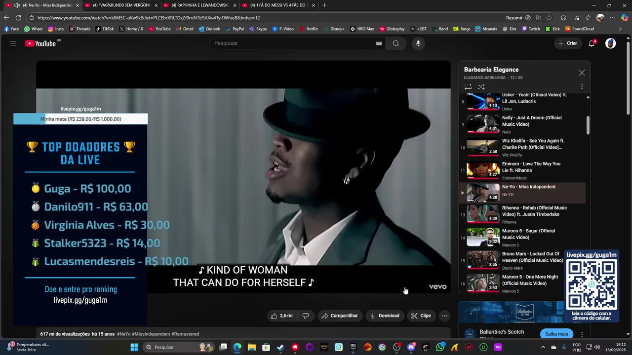Click the Download button

pos(385,316)
